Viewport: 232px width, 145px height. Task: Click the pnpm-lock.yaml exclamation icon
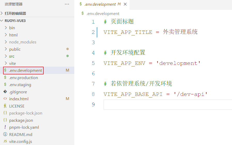click(5, 127)
